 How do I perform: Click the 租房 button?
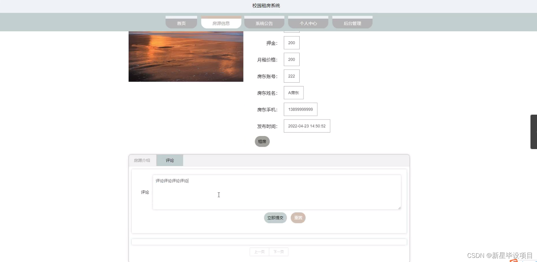point(262,142)
